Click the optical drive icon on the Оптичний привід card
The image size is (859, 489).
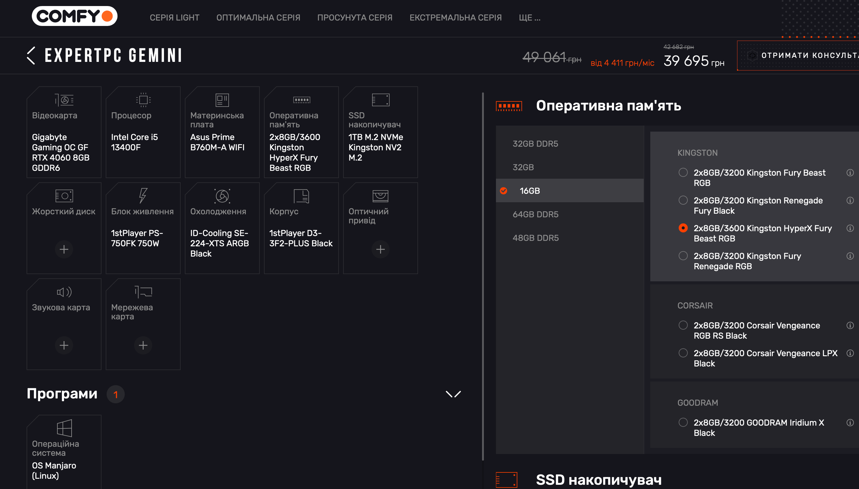tap(381, 196)
